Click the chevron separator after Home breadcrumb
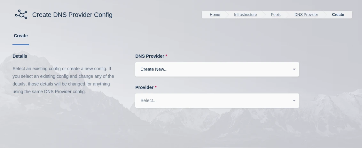Image resolution: width=362 pixels, height=148 pixels. (x=227, y=15)
